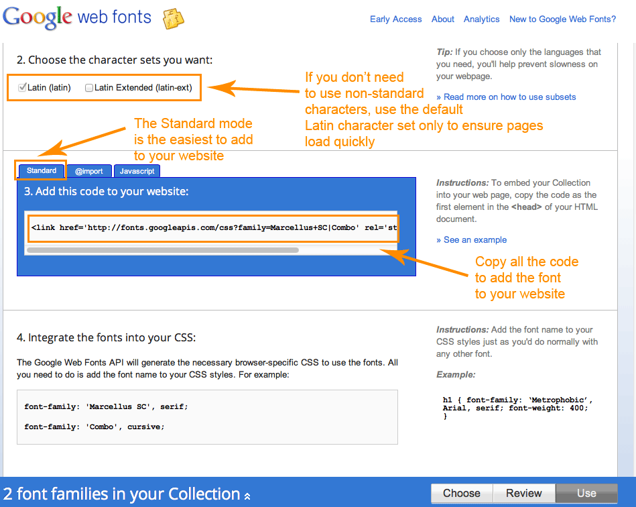Click the Google web fonts logo
This screenshot has width=636, height=507.
tap(77, 18)
